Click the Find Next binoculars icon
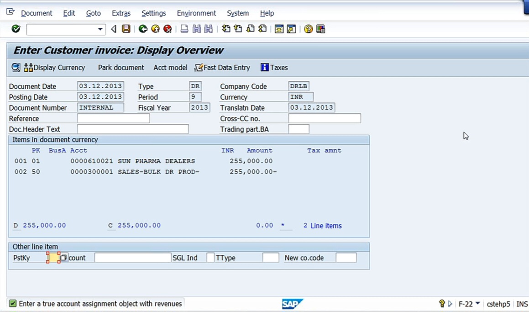 tap(209, 29)
